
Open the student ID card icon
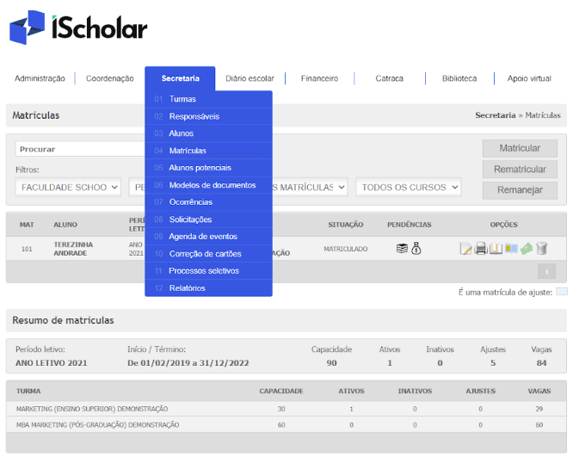pyautogui.click(x=511, y=249)
